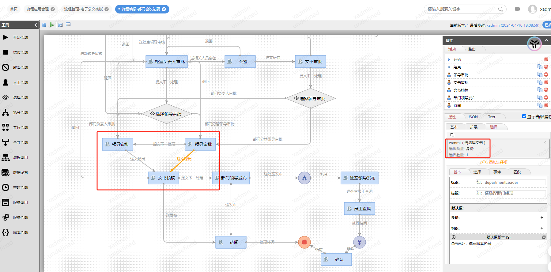Toggle the 显示高级属性 checkbox

point(524,116)
